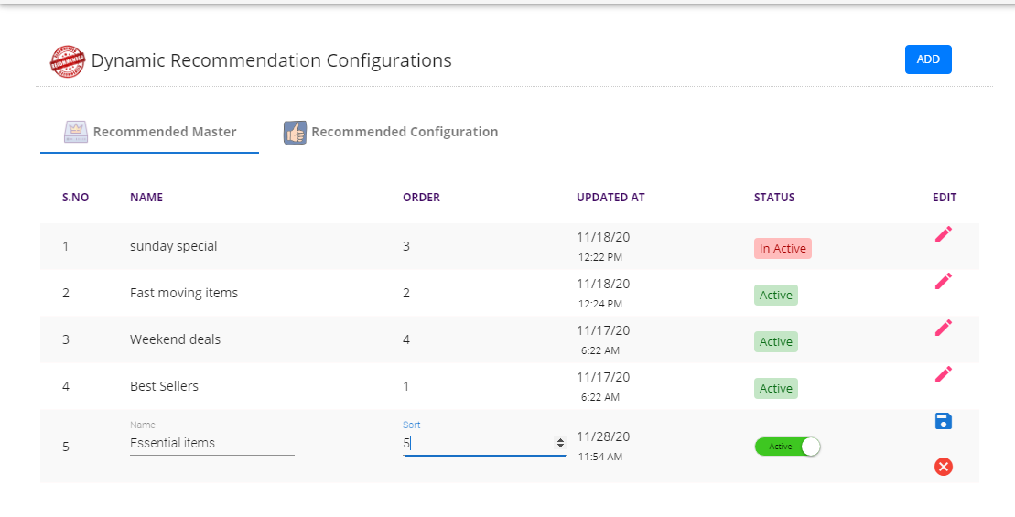Switch to Recommended Master tab
Screen dimensions: 1015x517
coord(151,132)
